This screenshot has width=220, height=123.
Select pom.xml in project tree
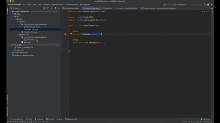[x=19, y=50]
